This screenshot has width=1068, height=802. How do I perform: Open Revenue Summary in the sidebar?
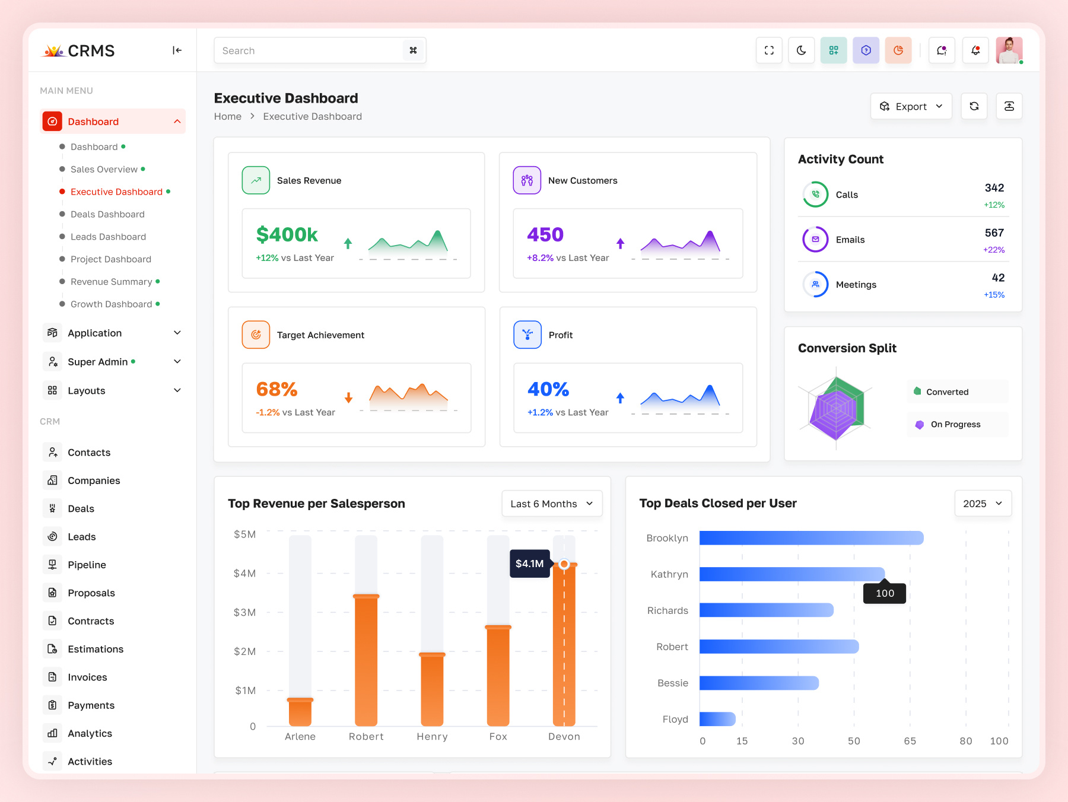111,282
